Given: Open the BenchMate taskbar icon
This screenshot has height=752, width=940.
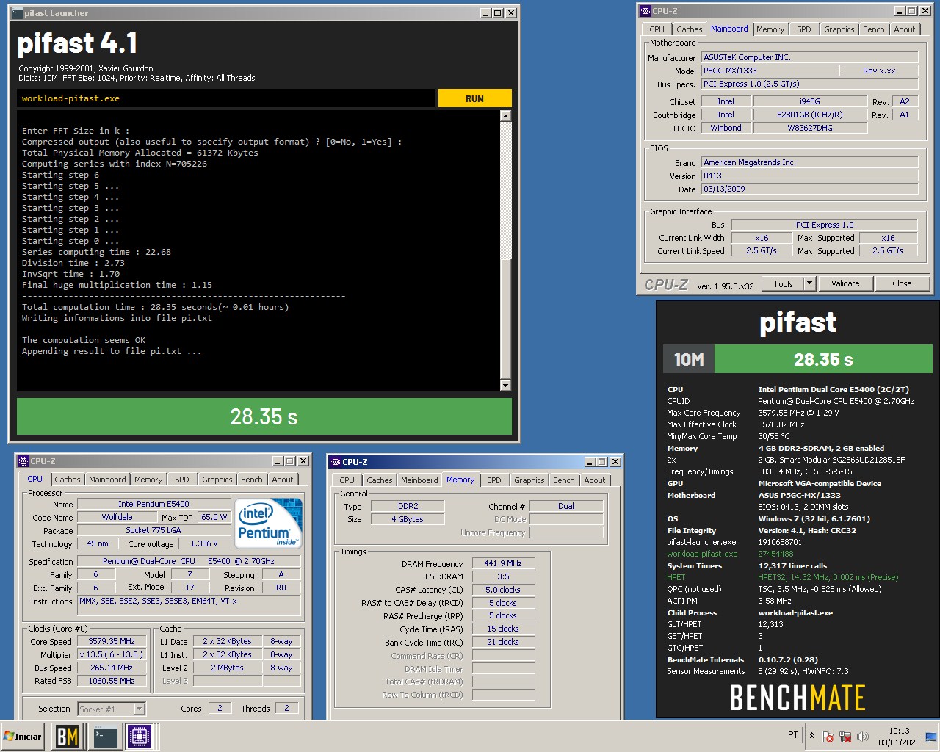Looking at the screenshot, I should [x=68, y=736].
